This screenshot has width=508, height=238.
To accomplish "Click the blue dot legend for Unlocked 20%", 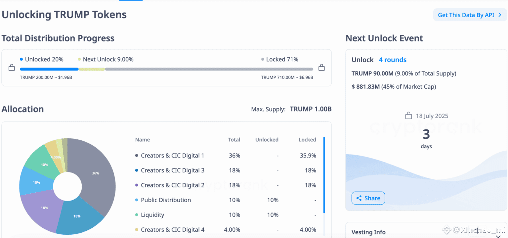I will pos(21,60).
